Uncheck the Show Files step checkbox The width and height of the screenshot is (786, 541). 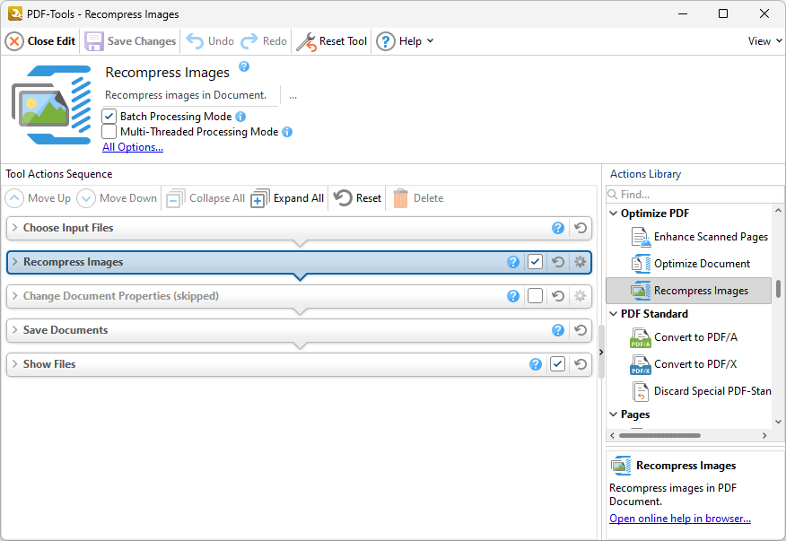click(557, 364)
